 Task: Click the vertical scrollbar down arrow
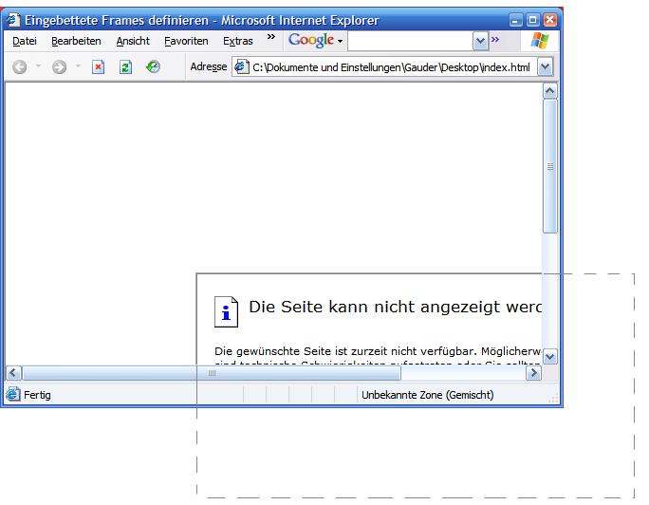[x=550, y=356]
